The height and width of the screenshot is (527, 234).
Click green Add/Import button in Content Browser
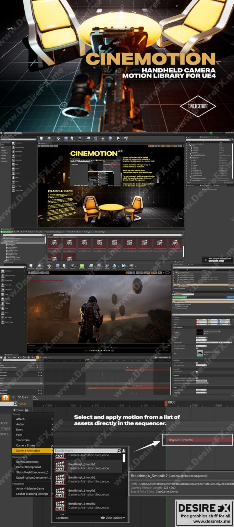click(x=6, y=232)
